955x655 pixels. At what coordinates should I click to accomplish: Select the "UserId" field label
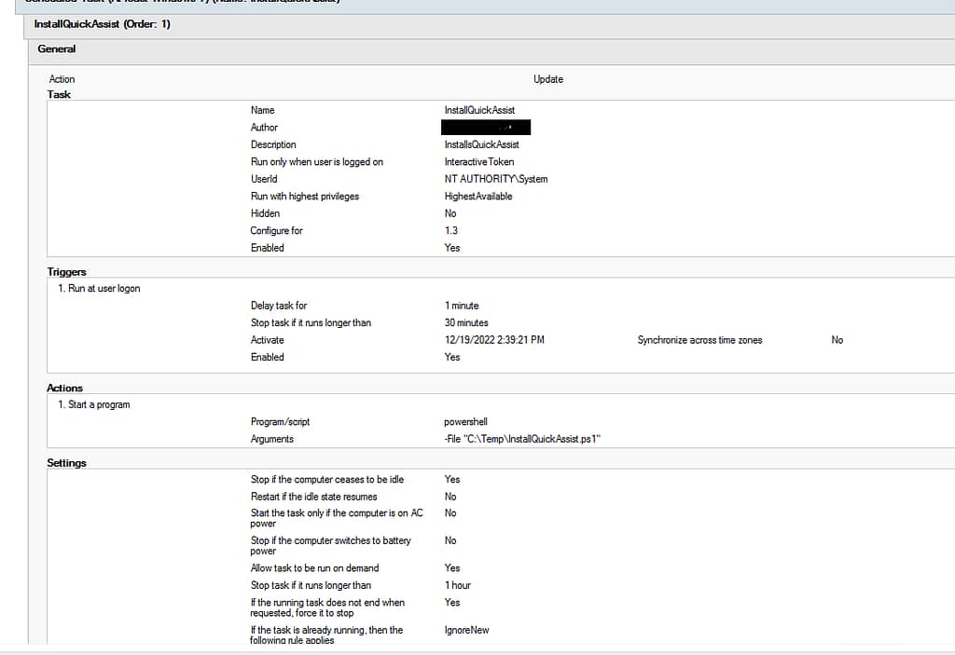point(264,179)
